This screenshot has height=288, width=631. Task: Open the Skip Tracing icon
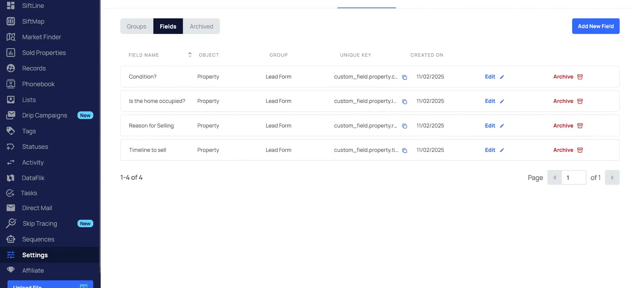(x=11, y=223)
